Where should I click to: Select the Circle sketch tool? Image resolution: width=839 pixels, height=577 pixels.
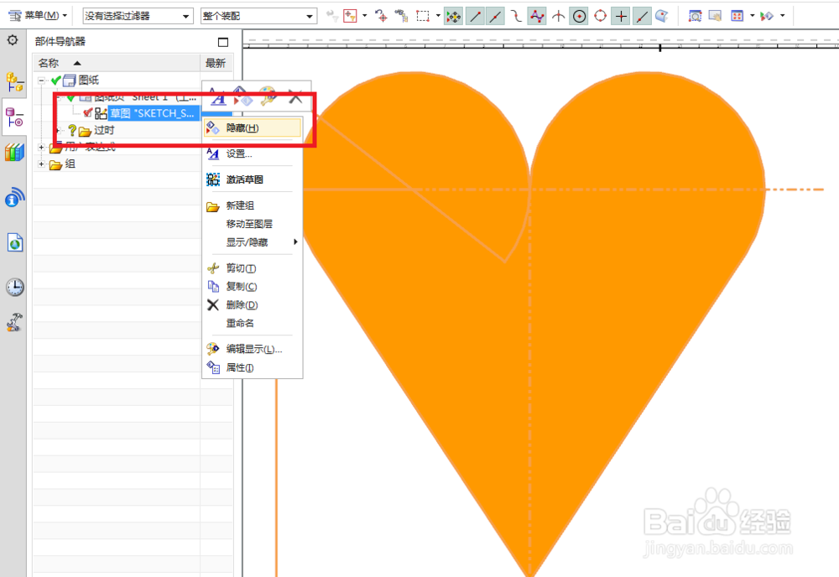[579, 15]
